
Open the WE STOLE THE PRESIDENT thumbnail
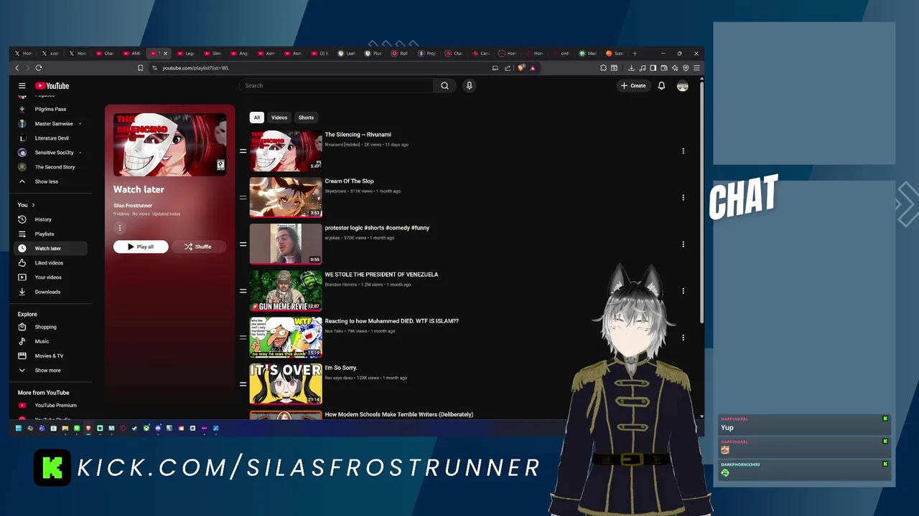click(x=286, y=291)
